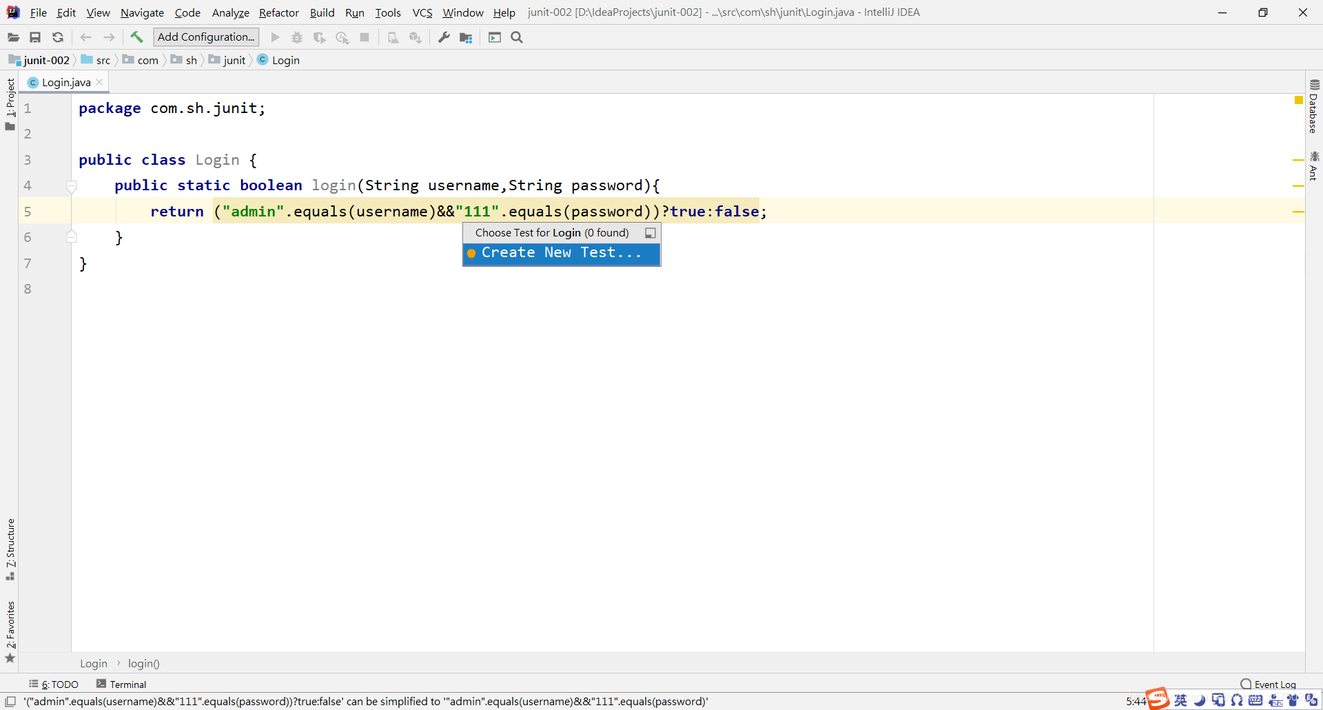Click junit breadcrumb in navigation bar

coord(227,60)
